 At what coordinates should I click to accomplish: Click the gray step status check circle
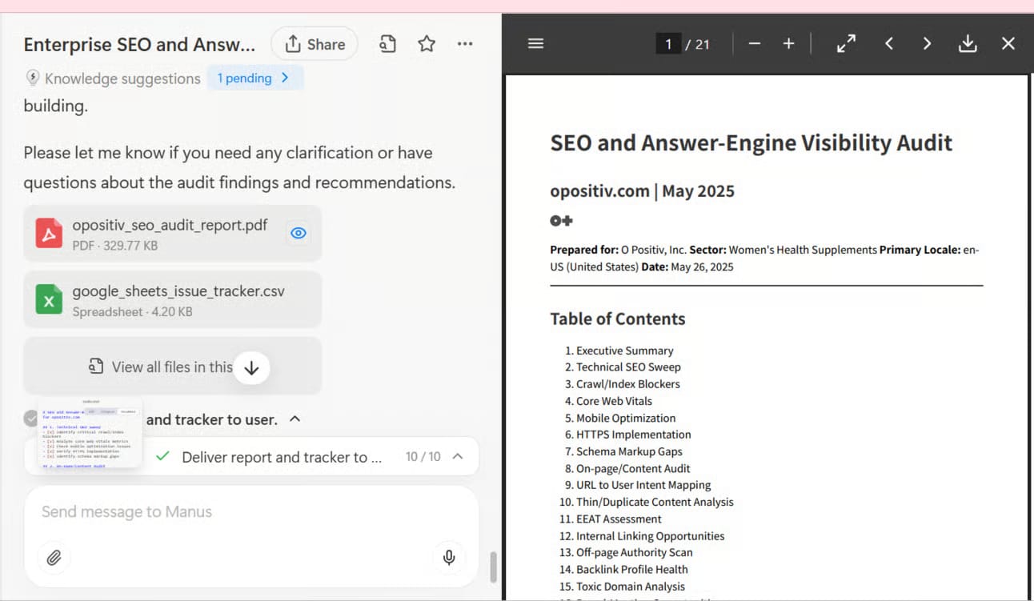[x=30, y=418]
